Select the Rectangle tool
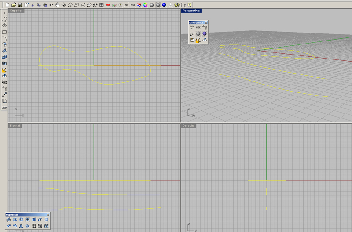352x232 pixels. tap(4, 32)
